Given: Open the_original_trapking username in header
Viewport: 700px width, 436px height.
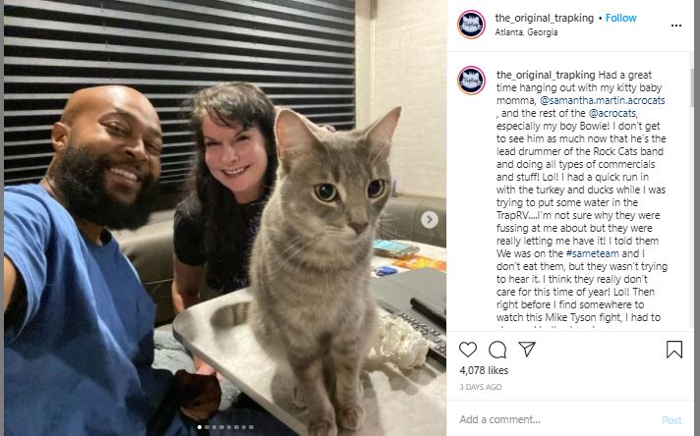Looking at the screenshot, I should (x=545, y=18).
